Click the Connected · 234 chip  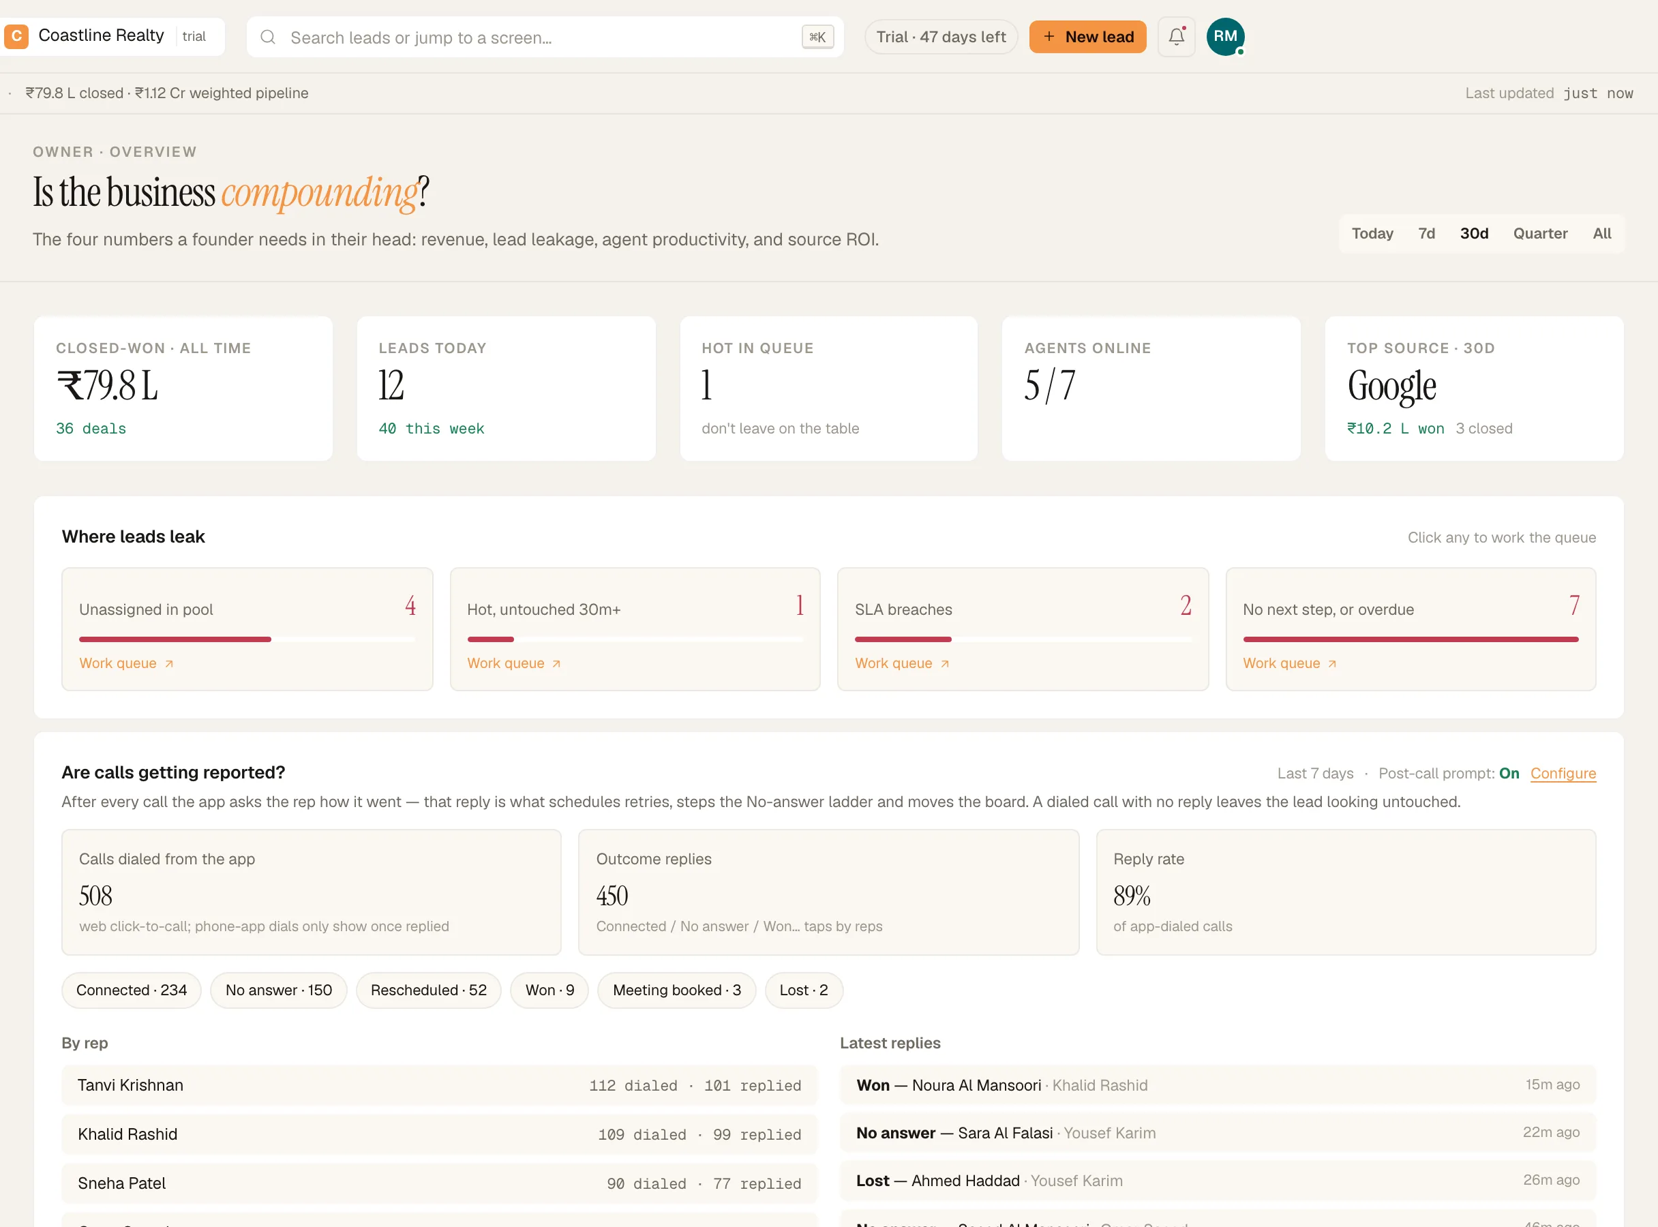[x=132, y=990]
